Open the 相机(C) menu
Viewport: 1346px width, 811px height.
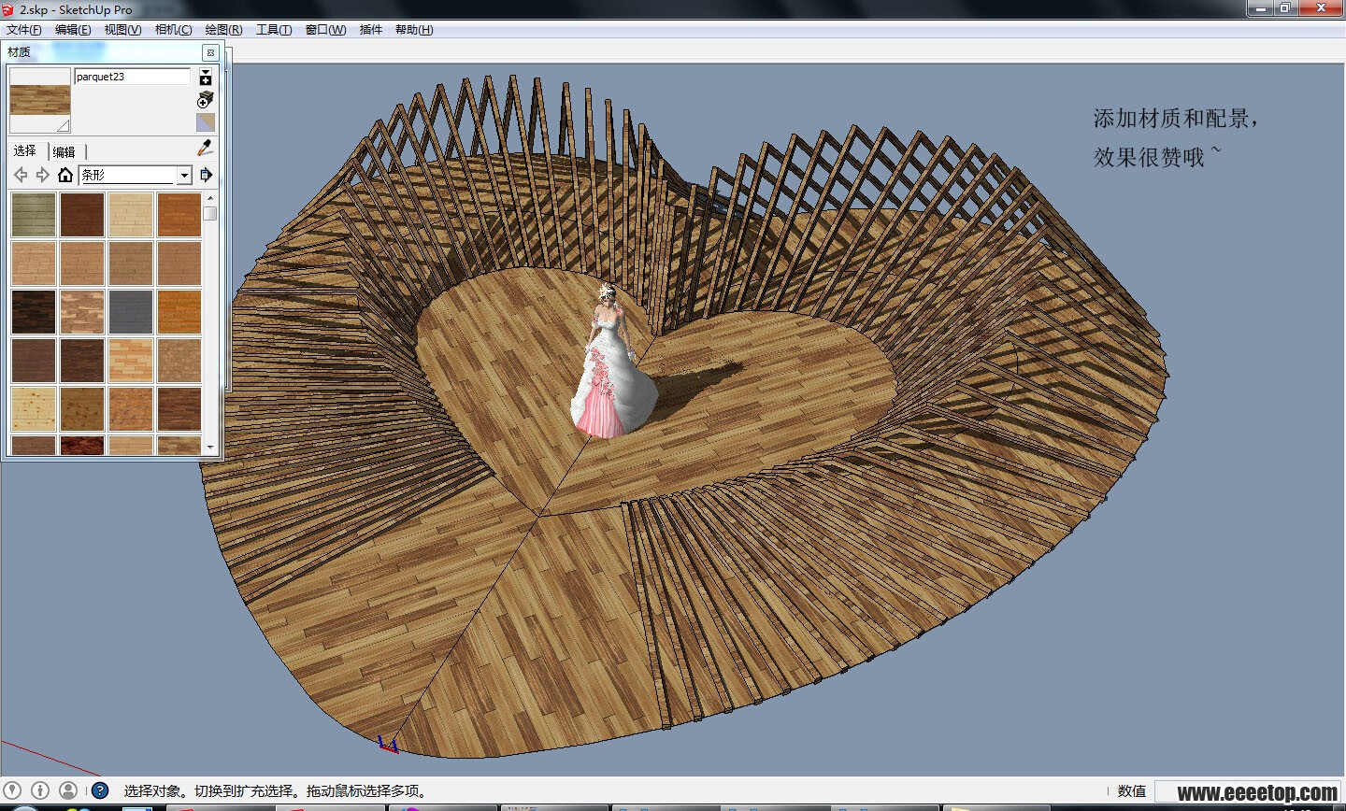(173, 30)
